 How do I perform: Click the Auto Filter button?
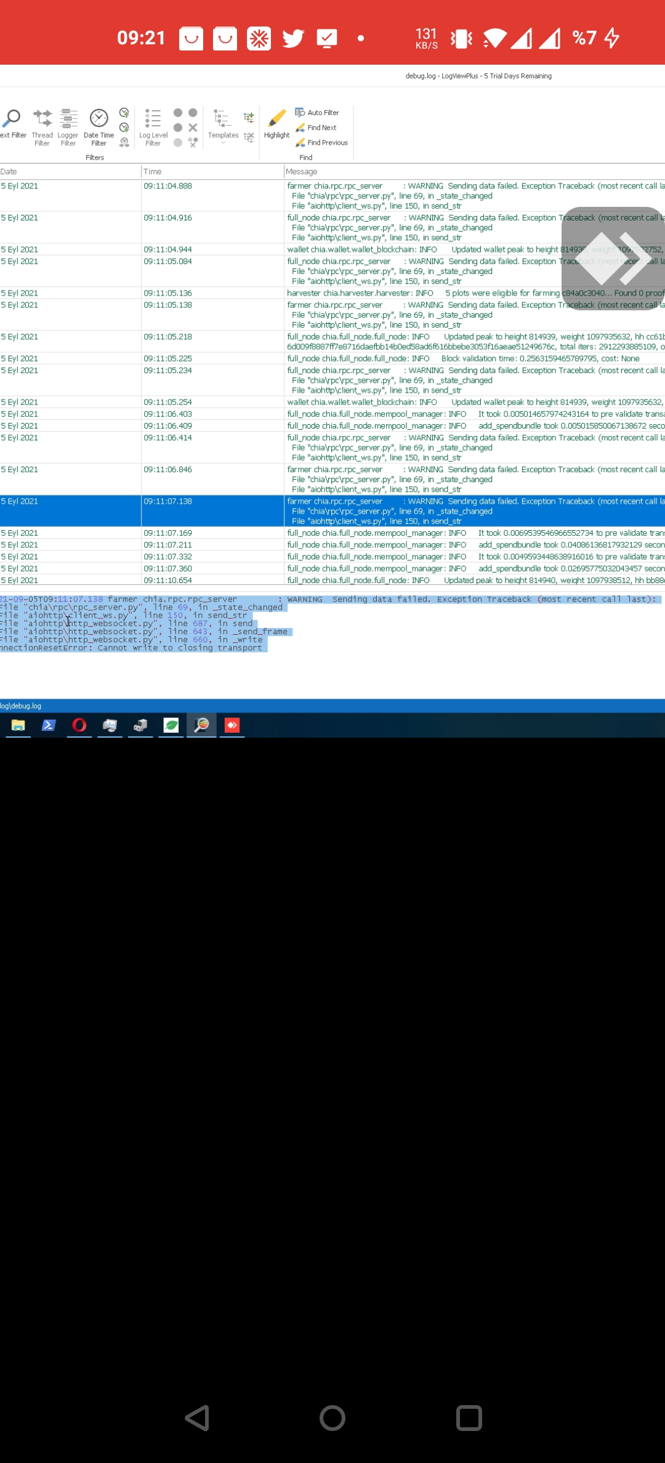(x=317, y=113)
